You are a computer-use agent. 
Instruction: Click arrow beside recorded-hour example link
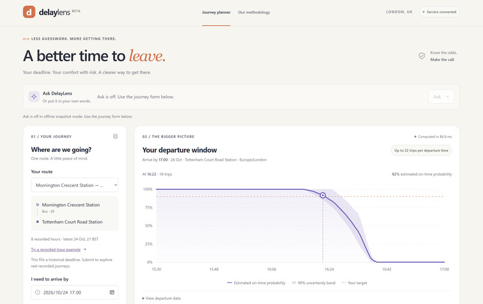(84, 249)
